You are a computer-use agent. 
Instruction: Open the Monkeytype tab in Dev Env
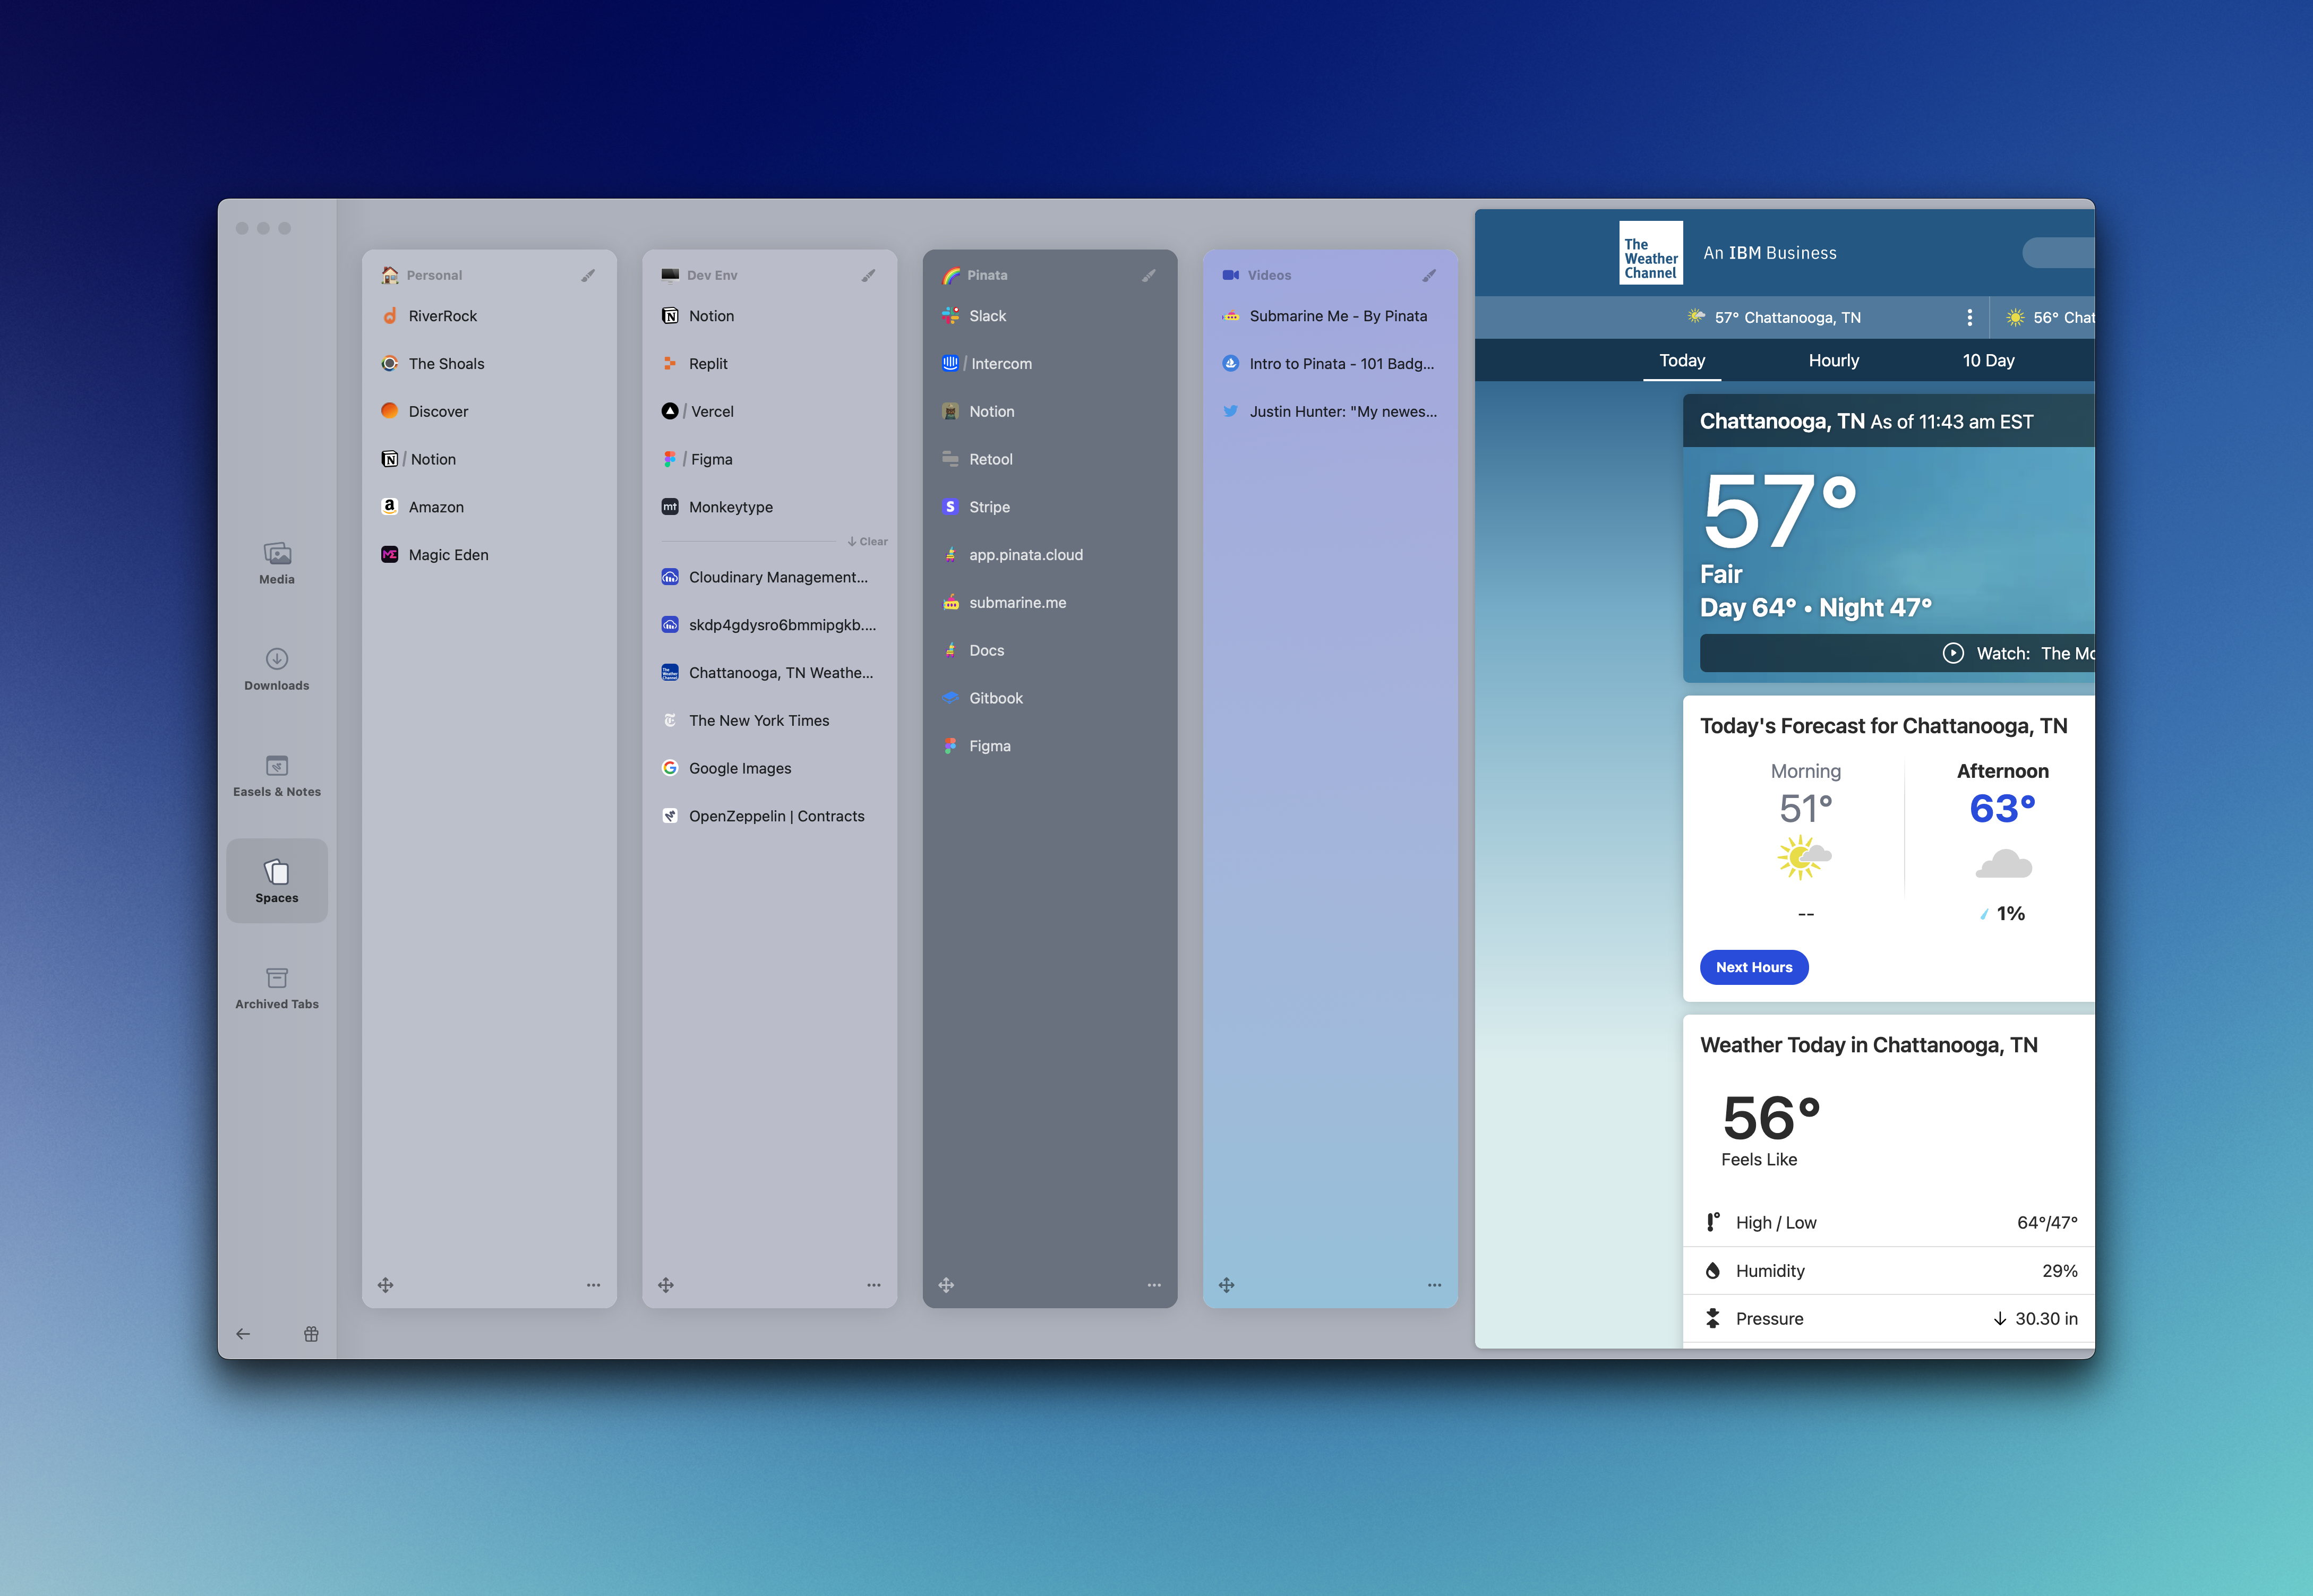769,507
